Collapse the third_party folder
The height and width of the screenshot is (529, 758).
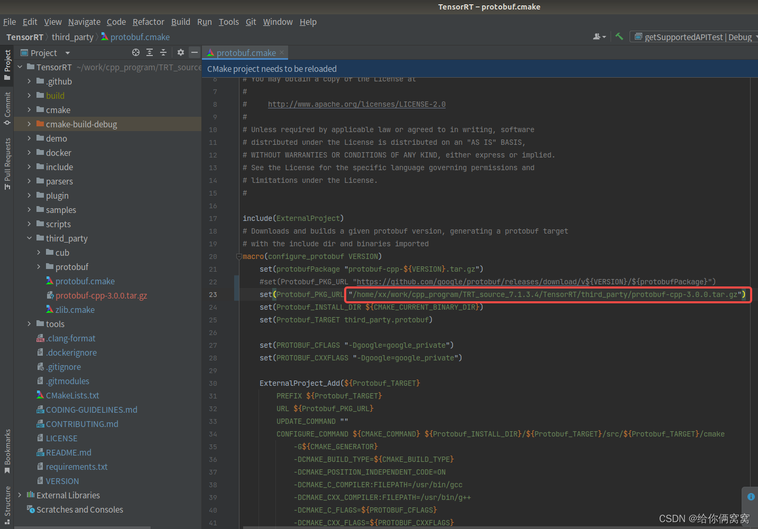pyautogui.click(x=30, y=238)
